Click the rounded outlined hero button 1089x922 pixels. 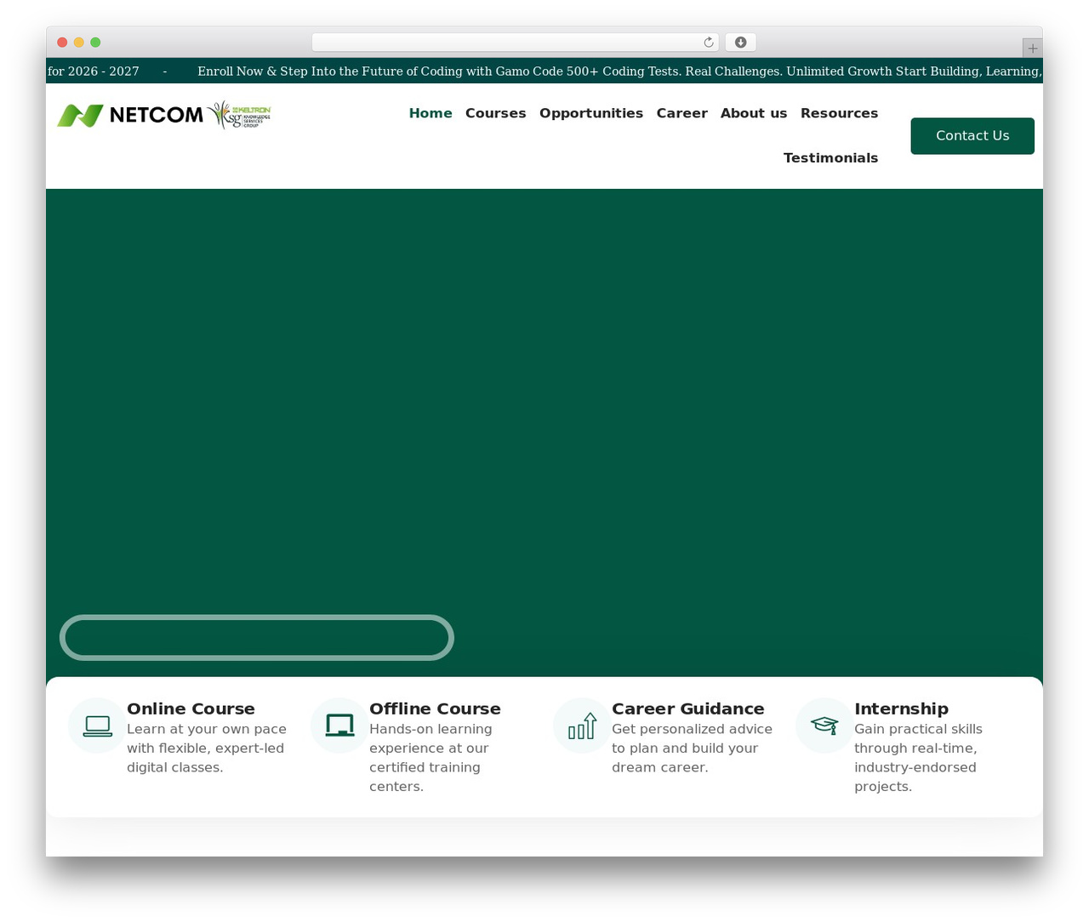pos(257,637)
